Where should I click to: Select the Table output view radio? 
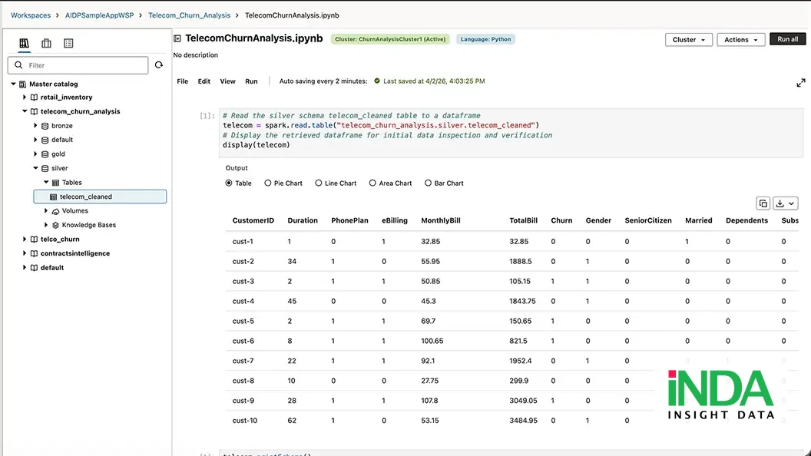[229, 183]
